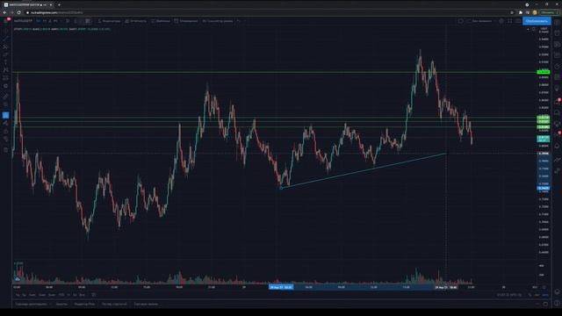Open the help center icon at bottom right
The height and width of the screenshot is (316, 562).
point(557,303)
